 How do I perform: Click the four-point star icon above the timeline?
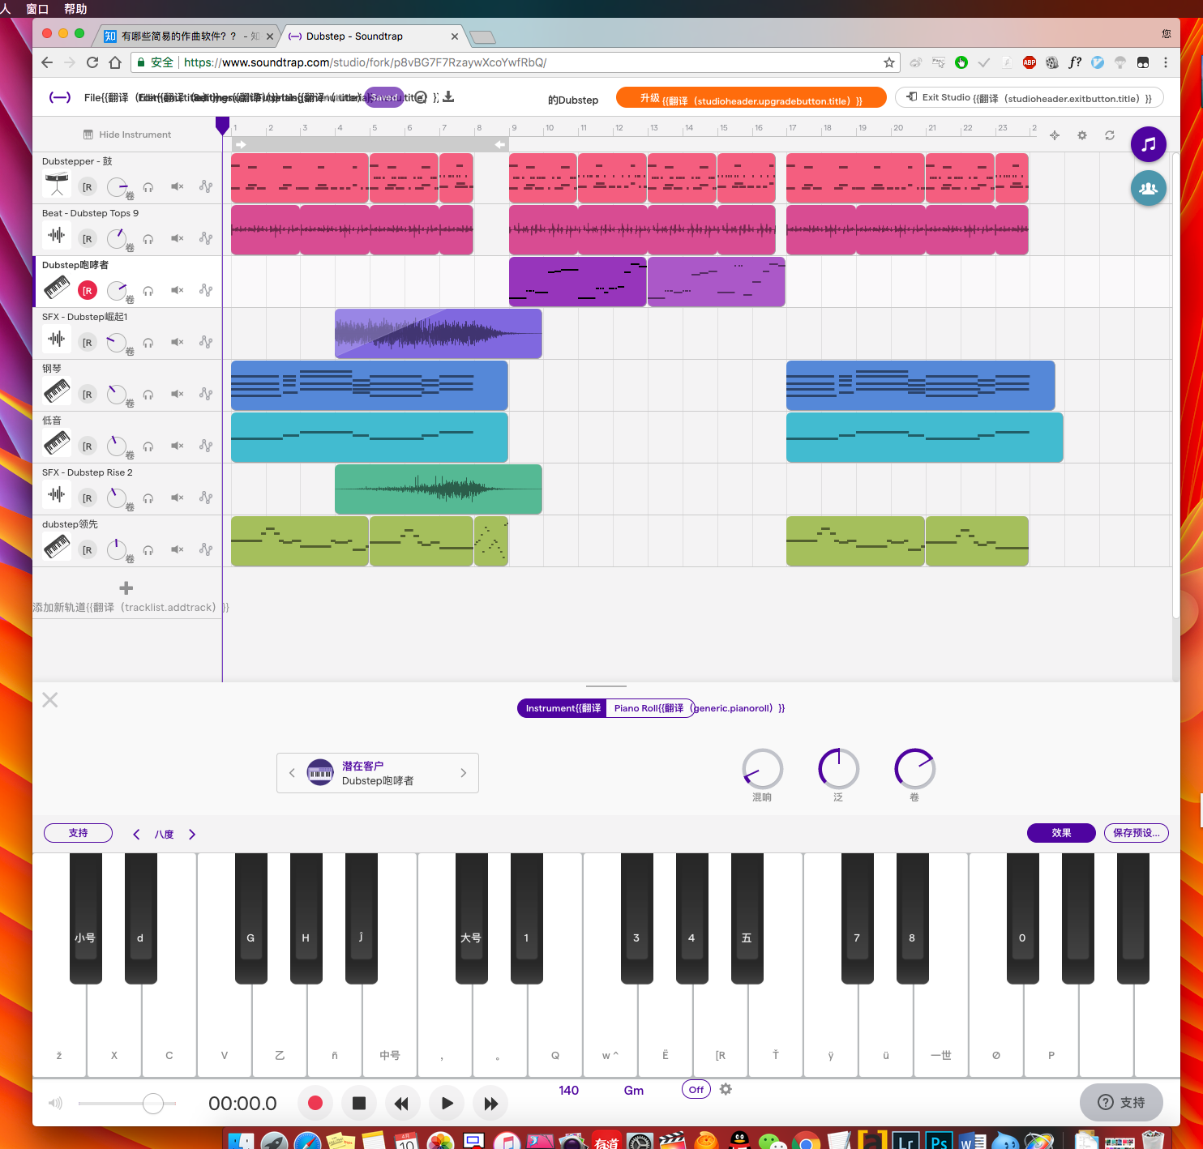(1055, 135)
